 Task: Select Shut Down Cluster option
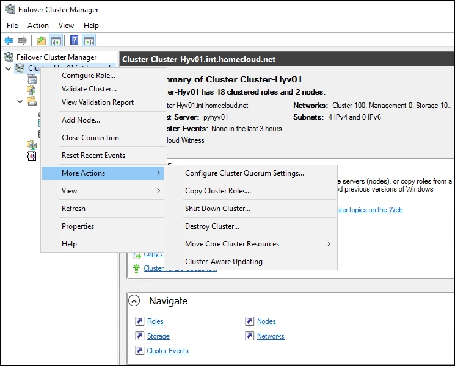click(x=217, y=209)
